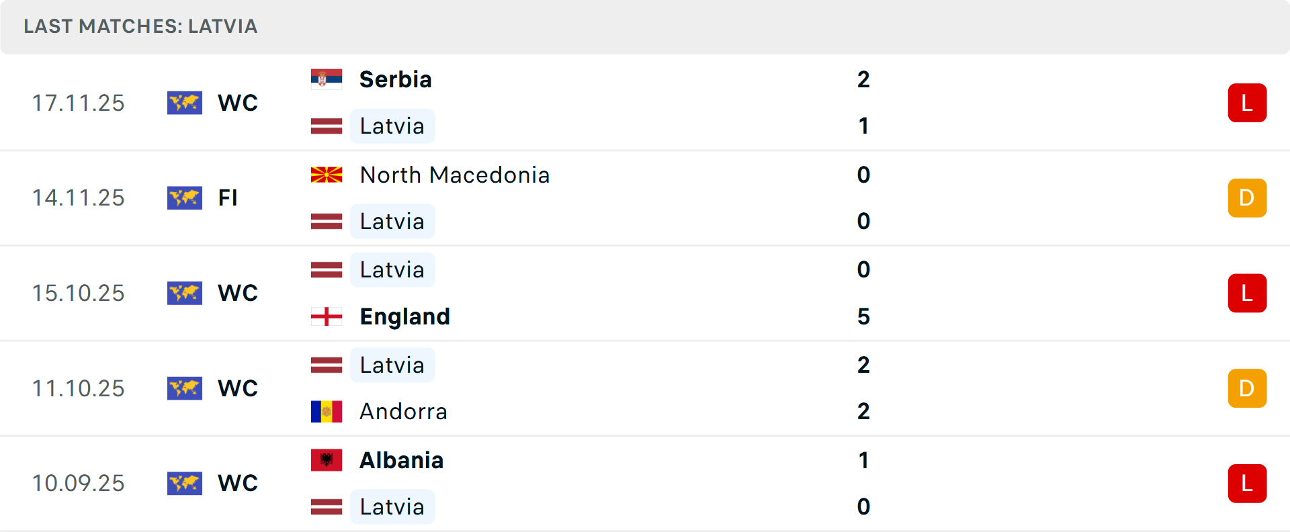Open the Andorra team page
This screenshot has width=1290, height=532.
(403, 411)
